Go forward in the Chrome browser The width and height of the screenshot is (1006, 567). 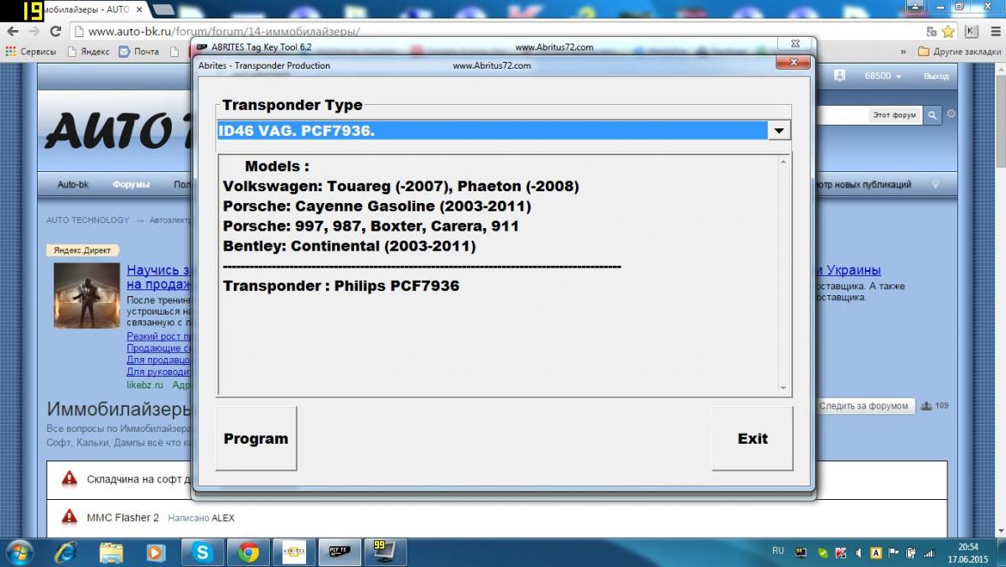[x=34, y=31]
